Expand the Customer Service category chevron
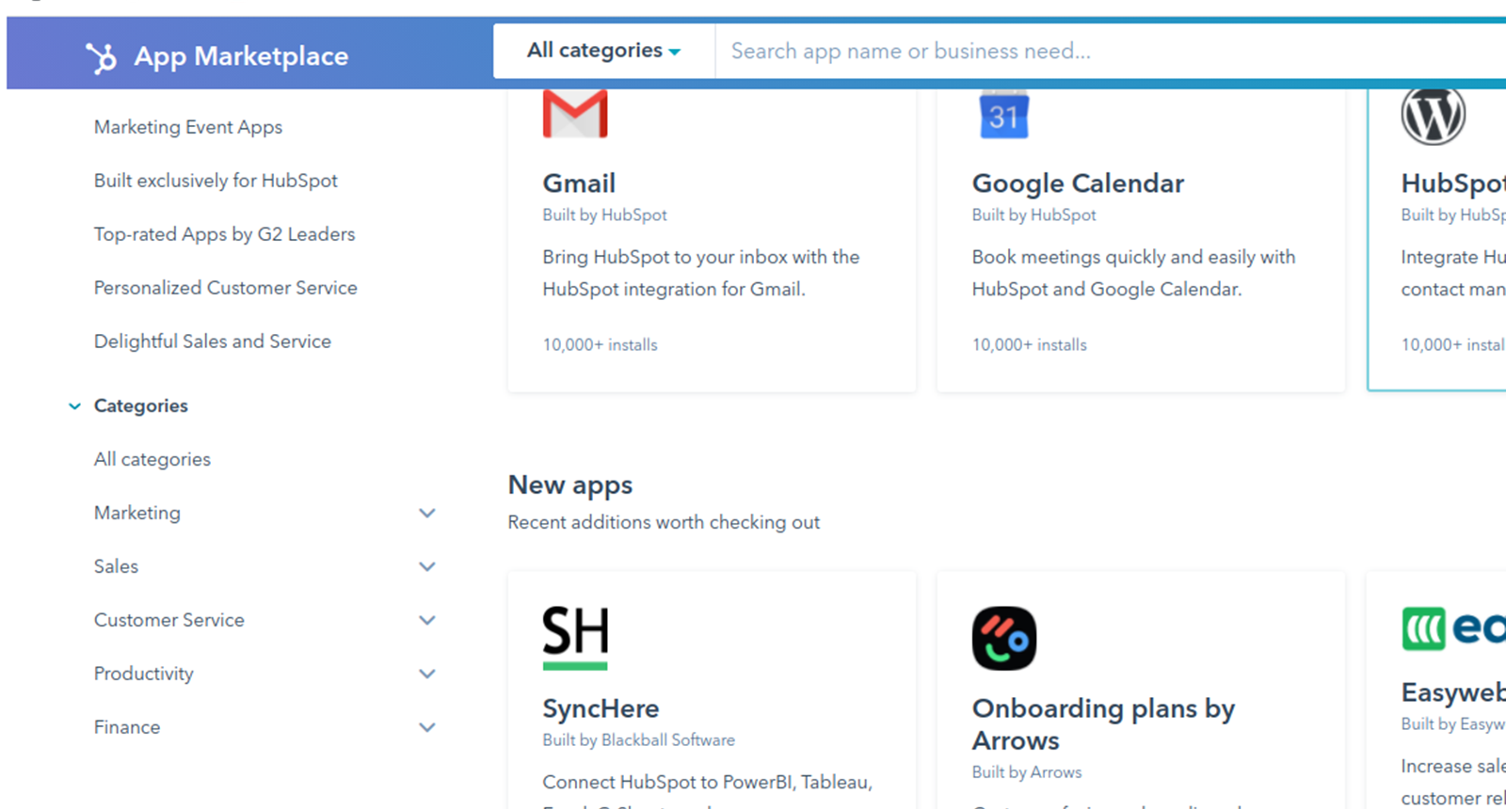Viewport: 1506px width, 809px height. (x=427, y=620)
